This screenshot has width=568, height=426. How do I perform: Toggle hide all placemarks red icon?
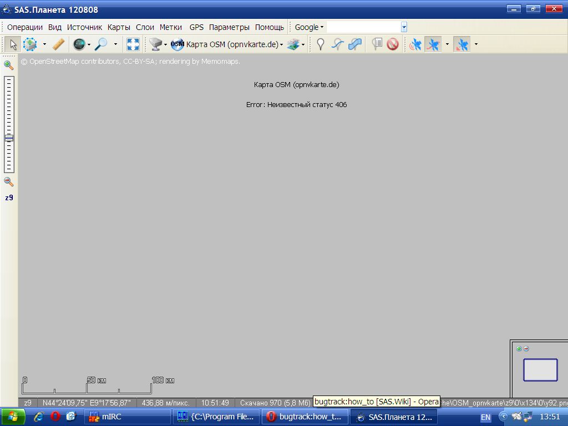393,44
